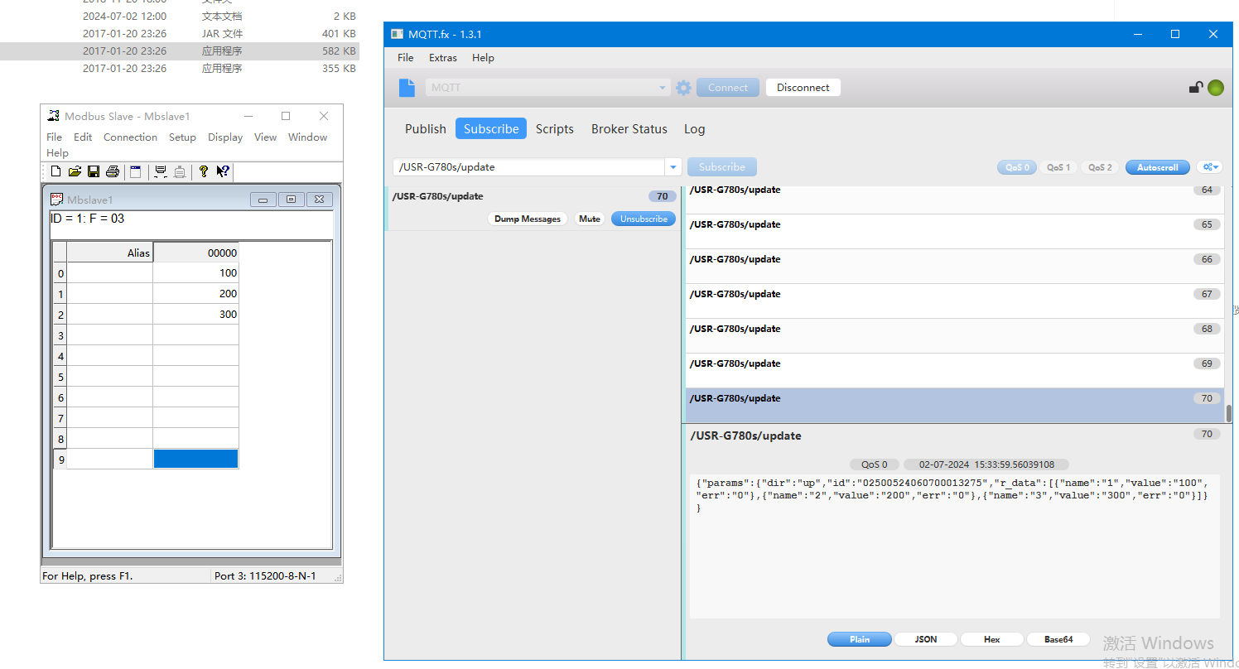Switch payload view to JSON format
The image size is (1239, 669).
[925, 639]
